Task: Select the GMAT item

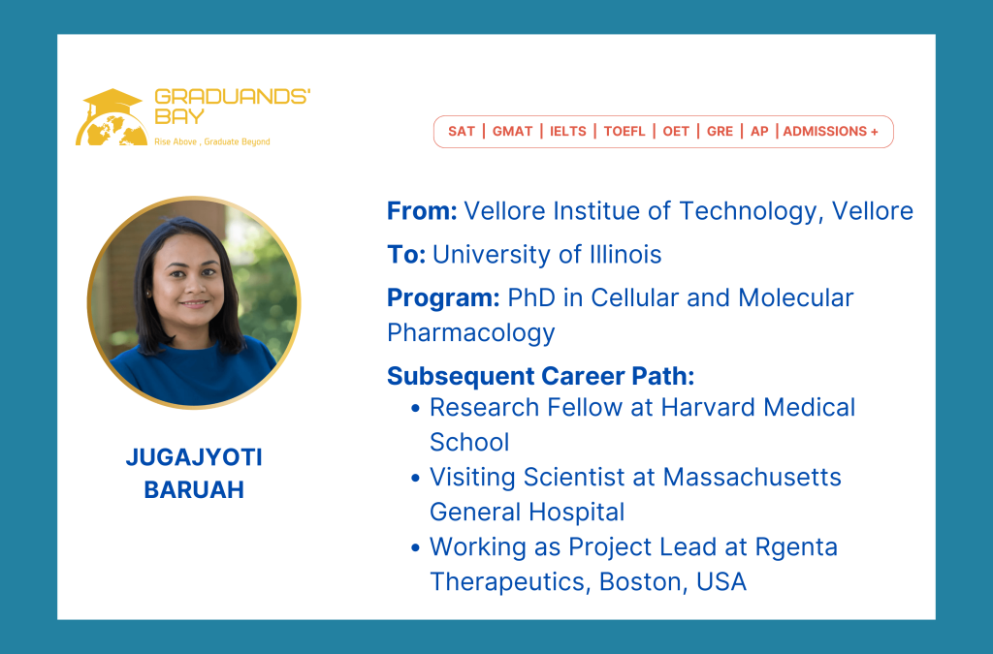Action: (x=512, y=131)
